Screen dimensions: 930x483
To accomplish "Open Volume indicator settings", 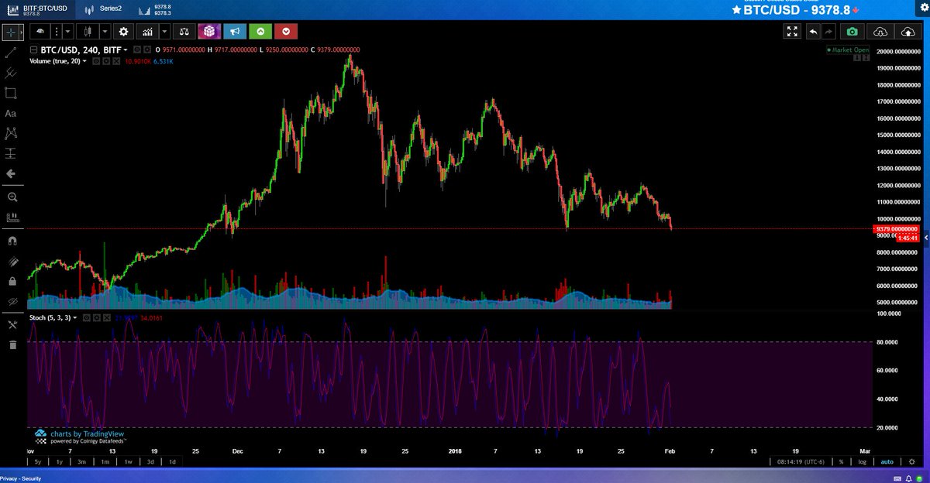I will coord(106,61).
